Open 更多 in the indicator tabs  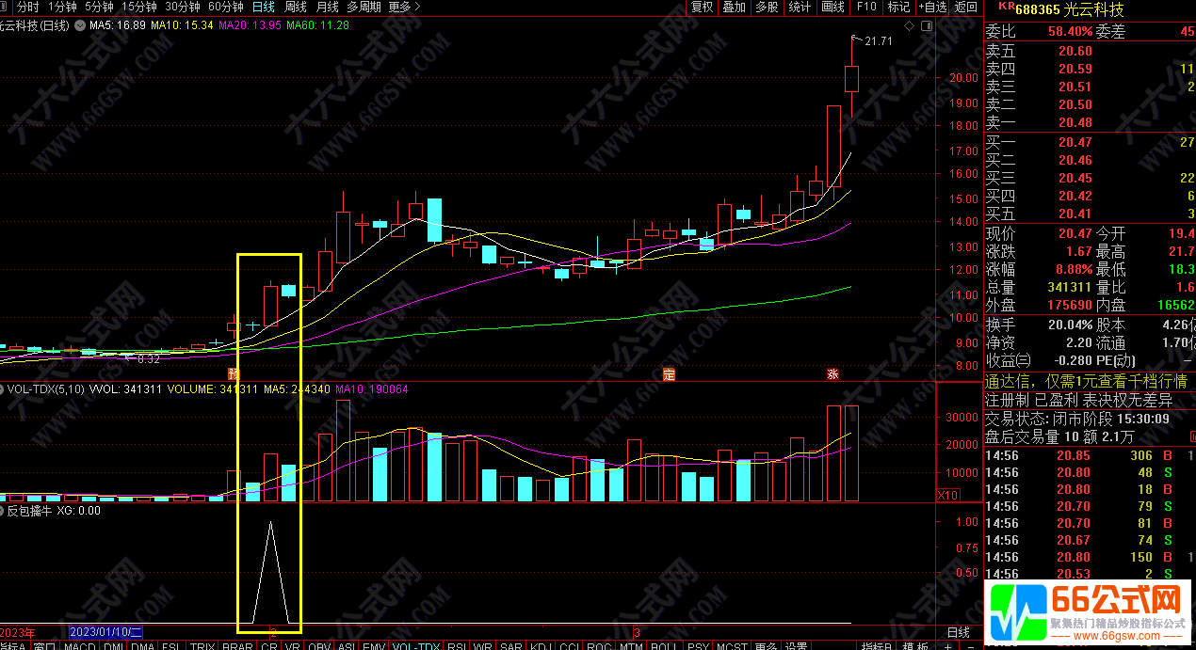766,645
